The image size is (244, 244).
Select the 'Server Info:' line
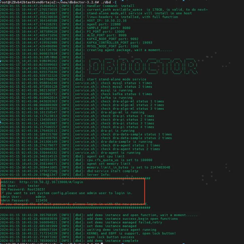[99, 175]
